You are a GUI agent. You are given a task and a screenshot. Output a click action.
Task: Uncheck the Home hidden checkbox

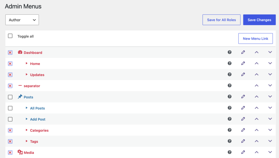(10, 64)
